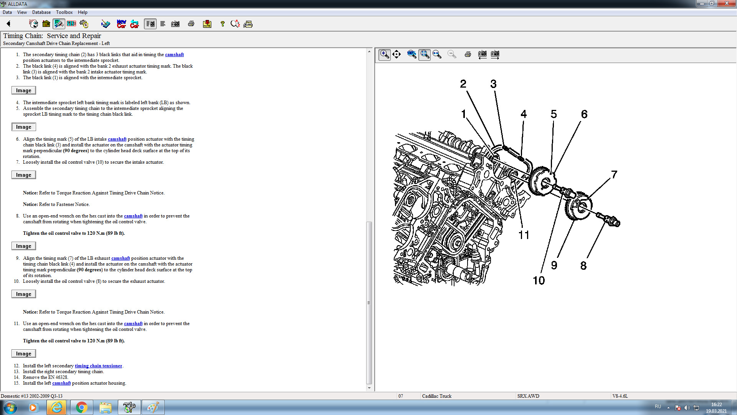Open the Toolbox menu

[64, 12]
